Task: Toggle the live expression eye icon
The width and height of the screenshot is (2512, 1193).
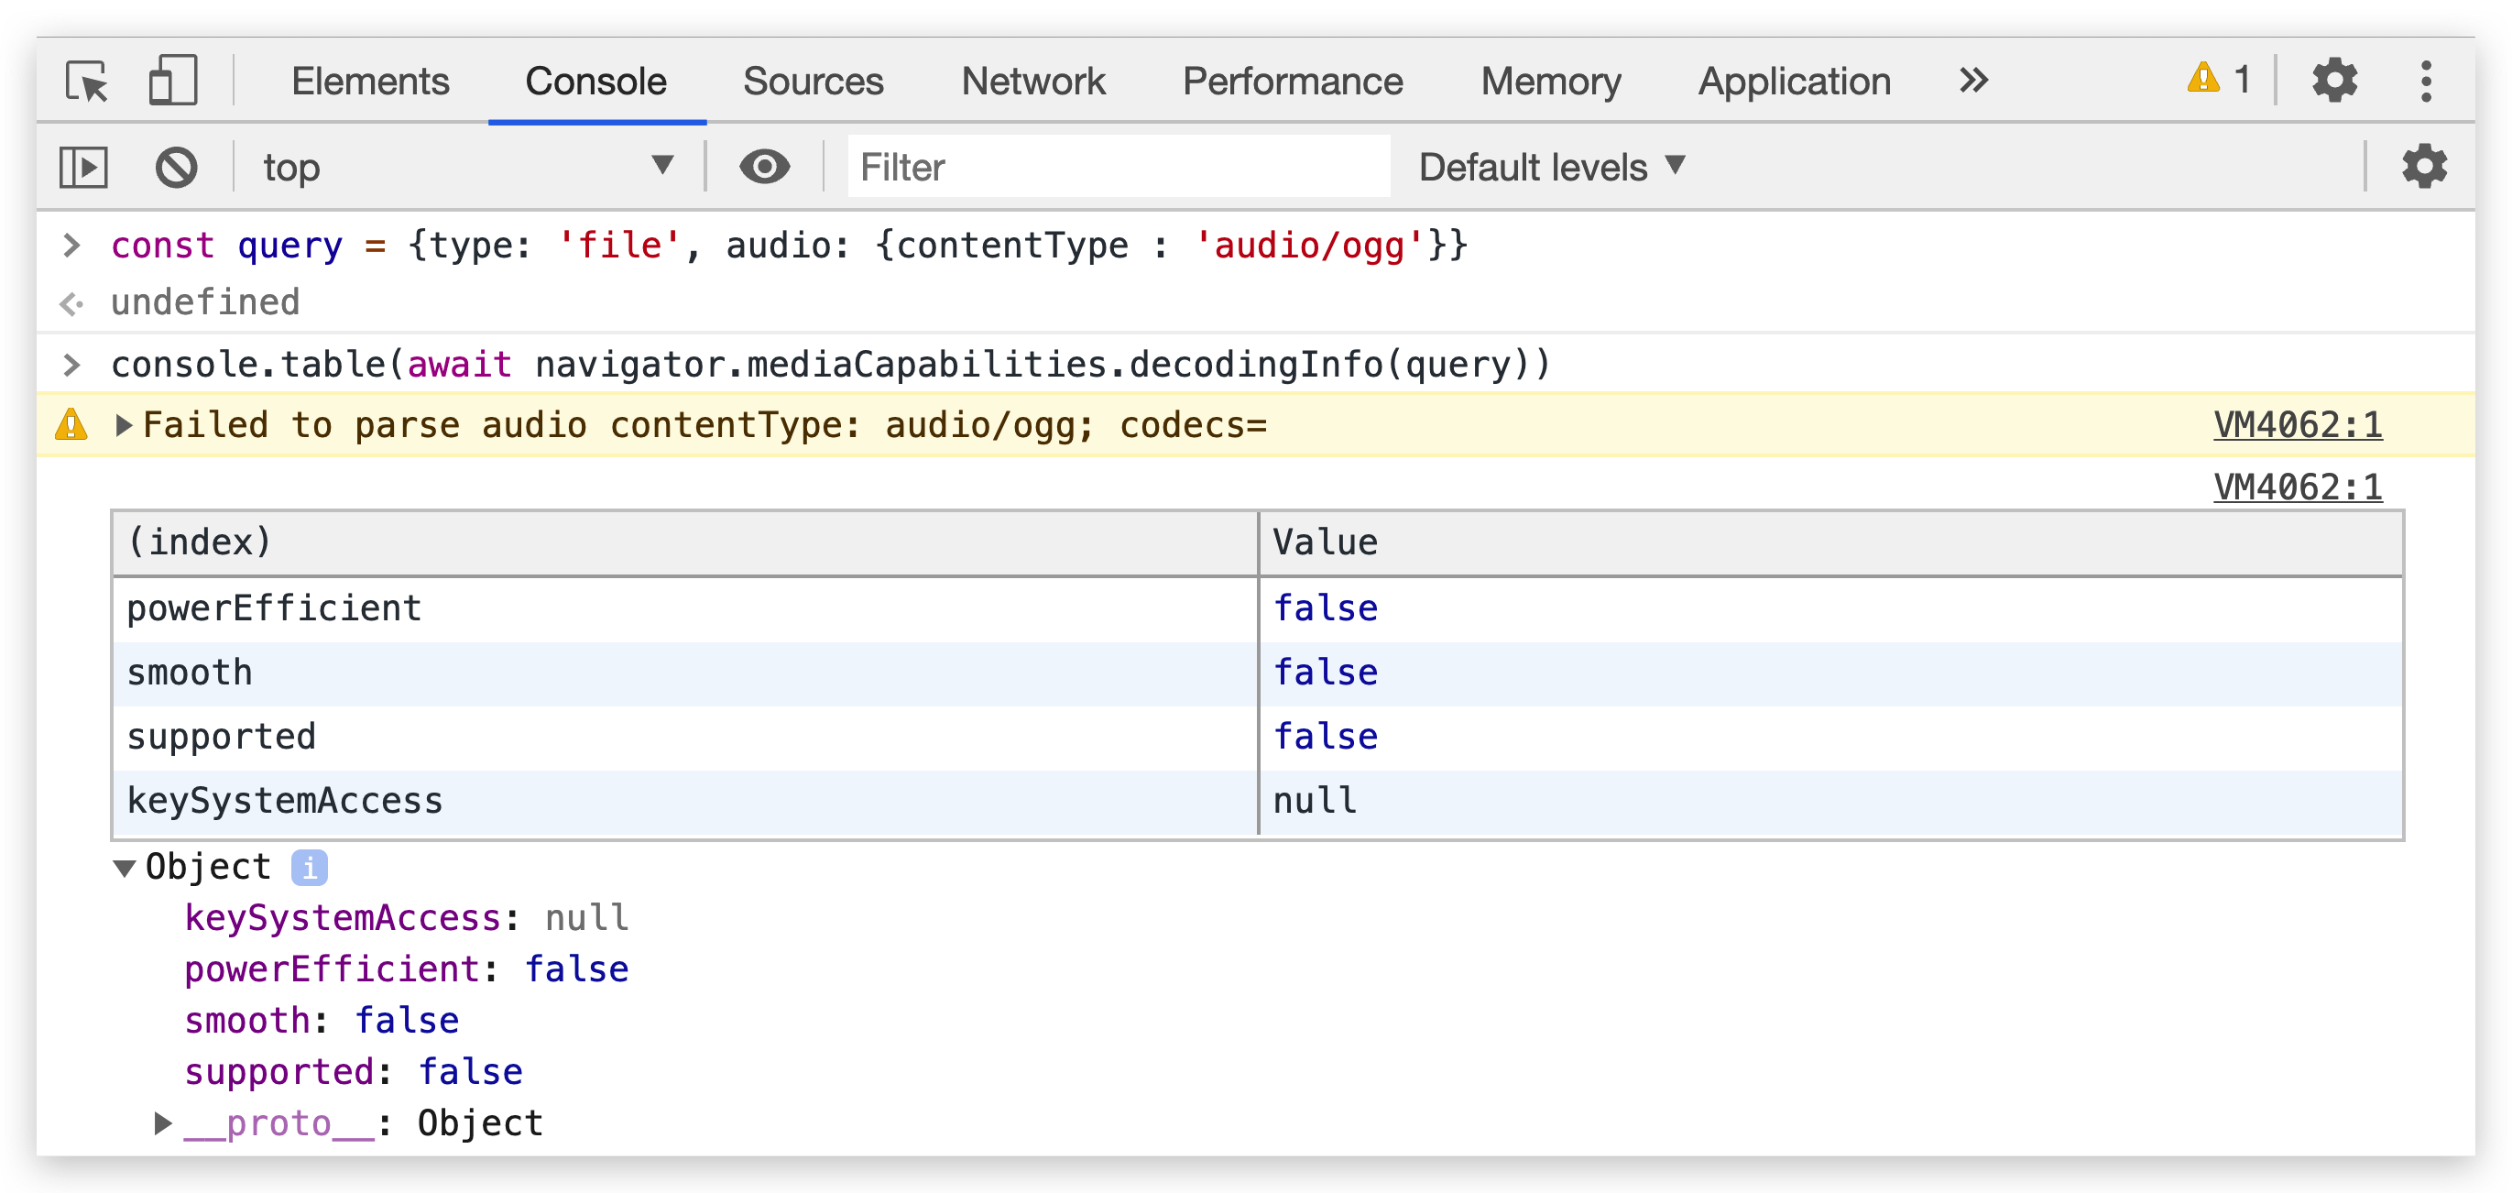Action: coord(763,167)
